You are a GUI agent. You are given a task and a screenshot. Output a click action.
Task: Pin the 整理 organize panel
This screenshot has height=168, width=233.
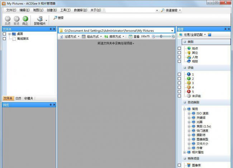coord(225,29)
